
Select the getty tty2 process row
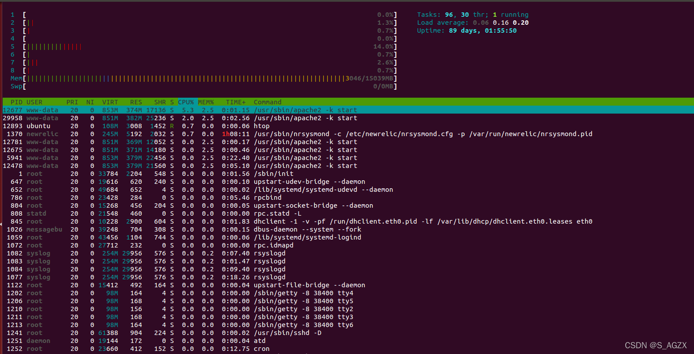tap(348, 309)
